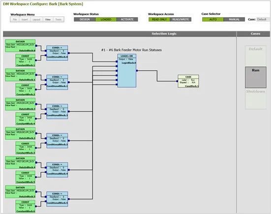Select the LOGIC: OR block
The image size is (271, 214).
tap(127, 71)
